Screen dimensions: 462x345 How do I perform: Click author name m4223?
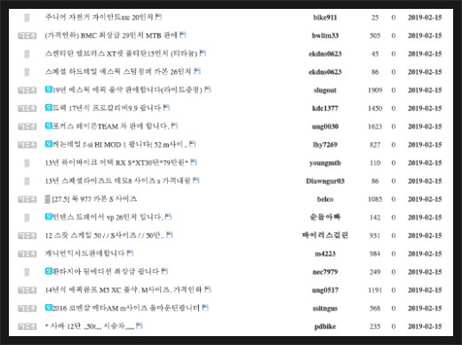click(x=325, y=253)
